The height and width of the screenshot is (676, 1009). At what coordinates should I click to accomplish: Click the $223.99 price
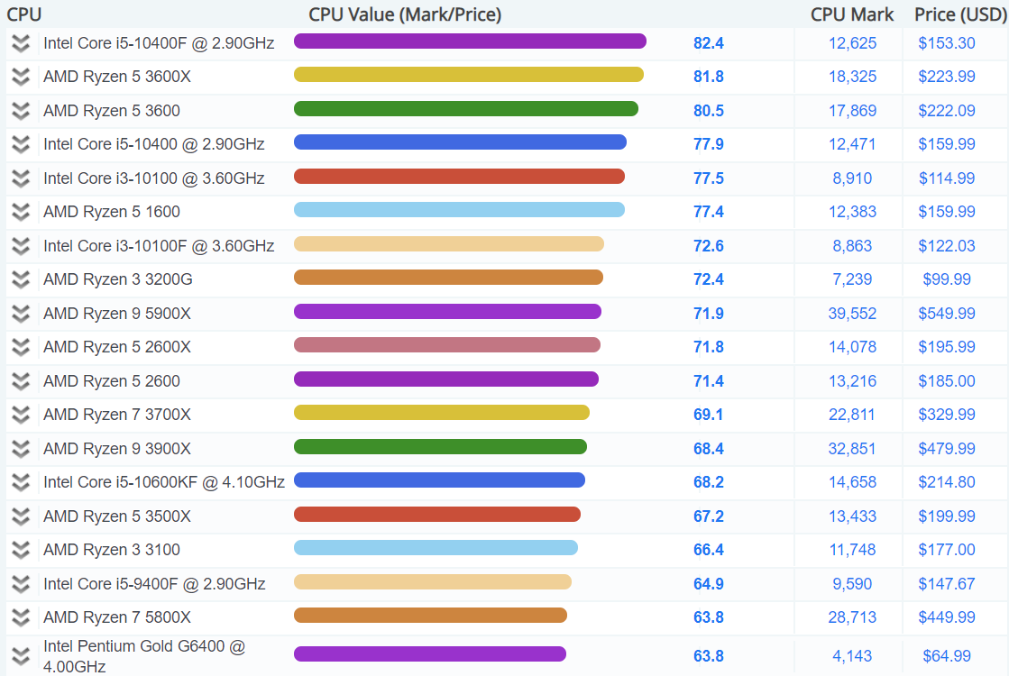click(947, 77)
